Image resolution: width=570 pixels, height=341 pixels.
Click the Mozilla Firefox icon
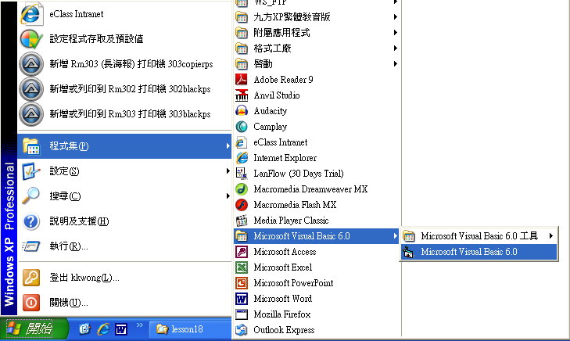click(x=242, y=314)
